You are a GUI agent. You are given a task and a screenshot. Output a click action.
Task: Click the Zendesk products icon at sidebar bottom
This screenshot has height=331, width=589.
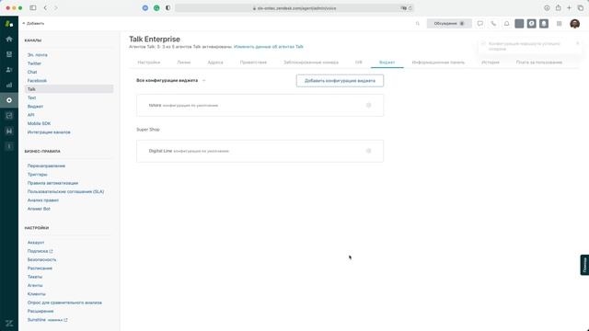pos(9,323)
